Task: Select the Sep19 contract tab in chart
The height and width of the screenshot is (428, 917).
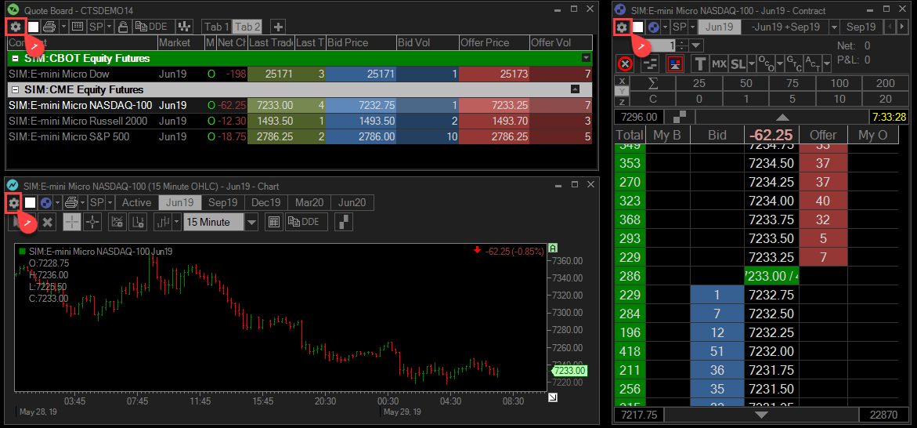Action: [222, 203]
